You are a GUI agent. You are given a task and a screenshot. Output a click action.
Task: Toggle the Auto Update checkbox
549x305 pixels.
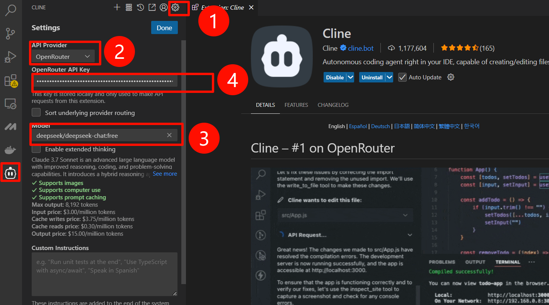click(x=402, y=77)
